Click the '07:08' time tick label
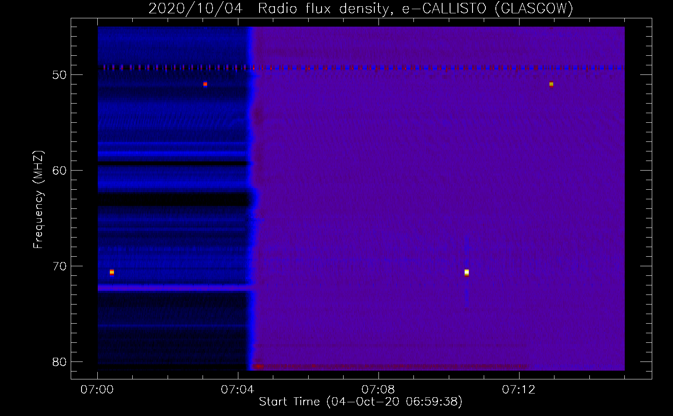The image size is (673, 416). pyautogui.click(x=378, y=390)
